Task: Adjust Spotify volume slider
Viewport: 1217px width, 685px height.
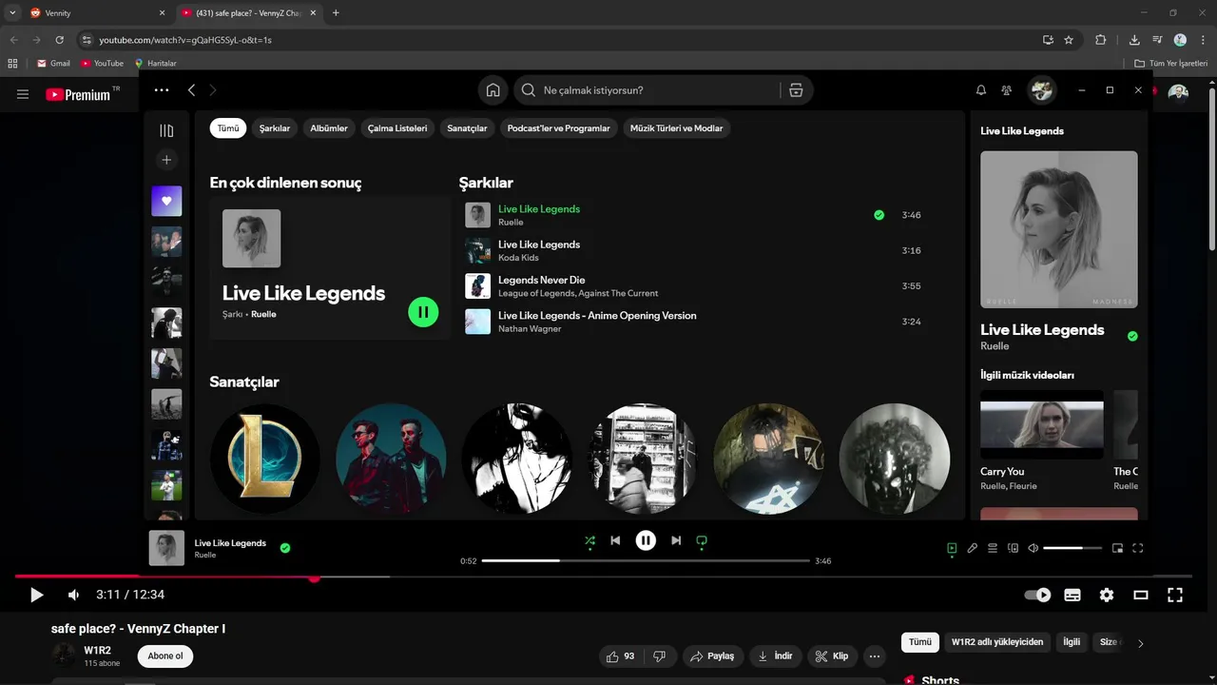Action: 1072,548
